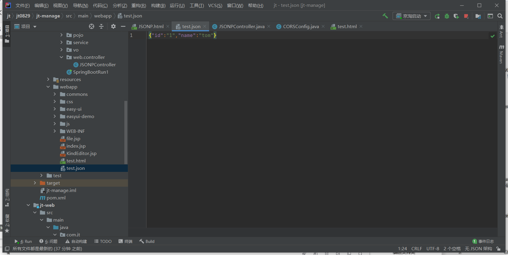Expand the easy-ui folder

pos(55,109)
